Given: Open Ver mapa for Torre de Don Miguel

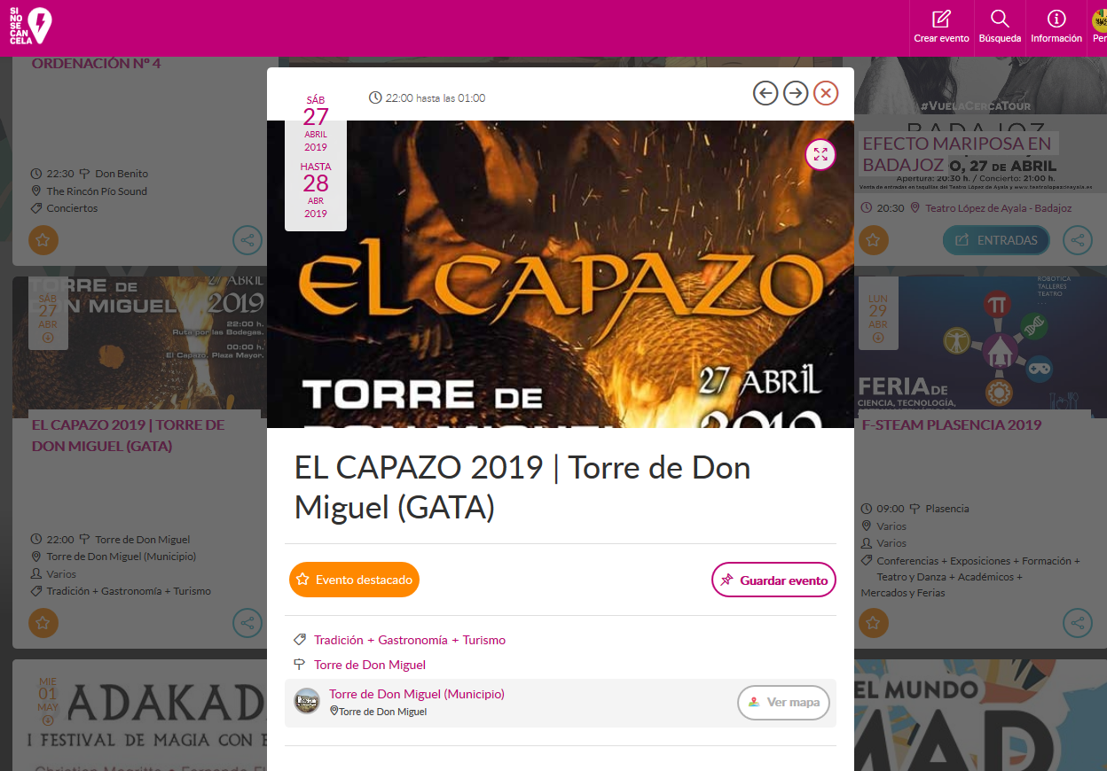Looking at the screenshot, I should [783, 703].
